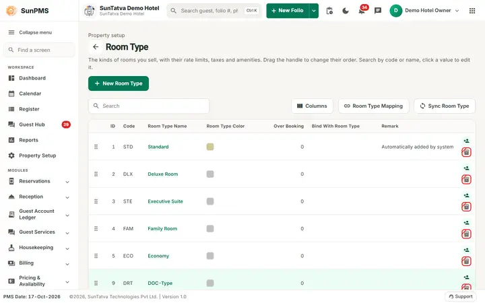
Task: Click the Over Booking column header
Action: pos(288,126)
